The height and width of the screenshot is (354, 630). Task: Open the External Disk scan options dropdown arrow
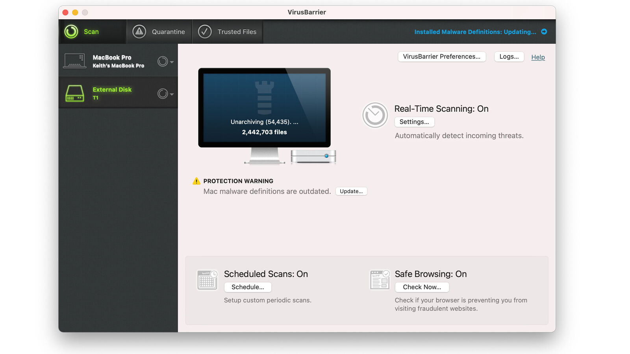click(x=172, y=94)
